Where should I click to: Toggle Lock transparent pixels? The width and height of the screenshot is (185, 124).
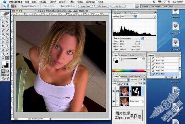pyautogui.click(x=119, y=84)
